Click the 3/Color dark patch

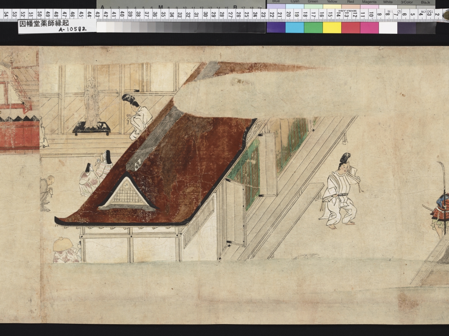click(x=407, y=28)
